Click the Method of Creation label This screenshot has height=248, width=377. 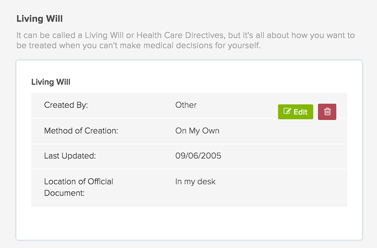pos(81,131)
